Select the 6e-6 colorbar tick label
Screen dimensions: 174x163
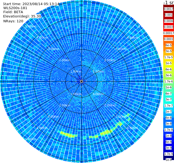click(169, 69)
